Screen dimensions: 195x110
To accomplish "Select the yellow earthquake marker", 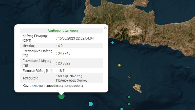I will 119,65.
